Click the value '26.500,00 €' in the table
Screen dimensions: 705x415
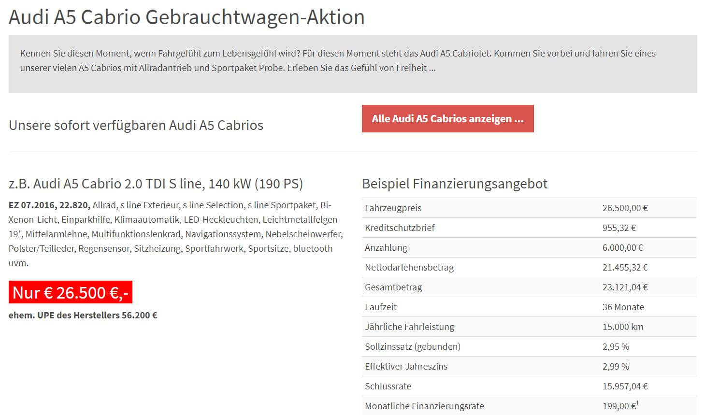pyautogui.click(x=625, y=208)
